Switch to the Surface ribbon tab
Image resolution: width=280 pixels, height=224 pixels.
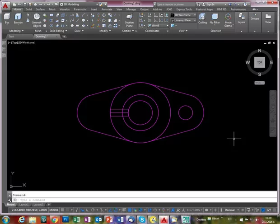40,9
